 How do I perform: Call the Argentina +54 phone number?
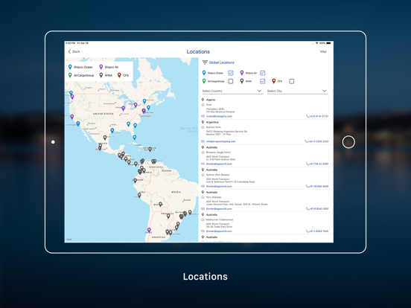(316, 141)
